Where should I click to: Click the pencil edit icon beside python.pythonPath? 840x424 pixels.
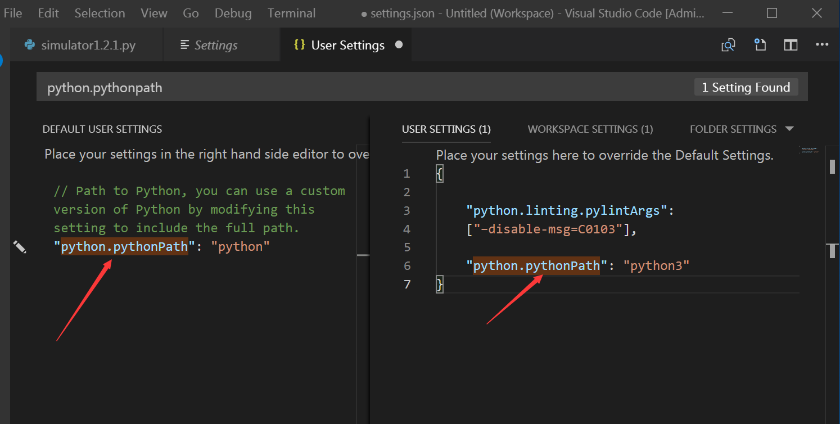(20, 246)
